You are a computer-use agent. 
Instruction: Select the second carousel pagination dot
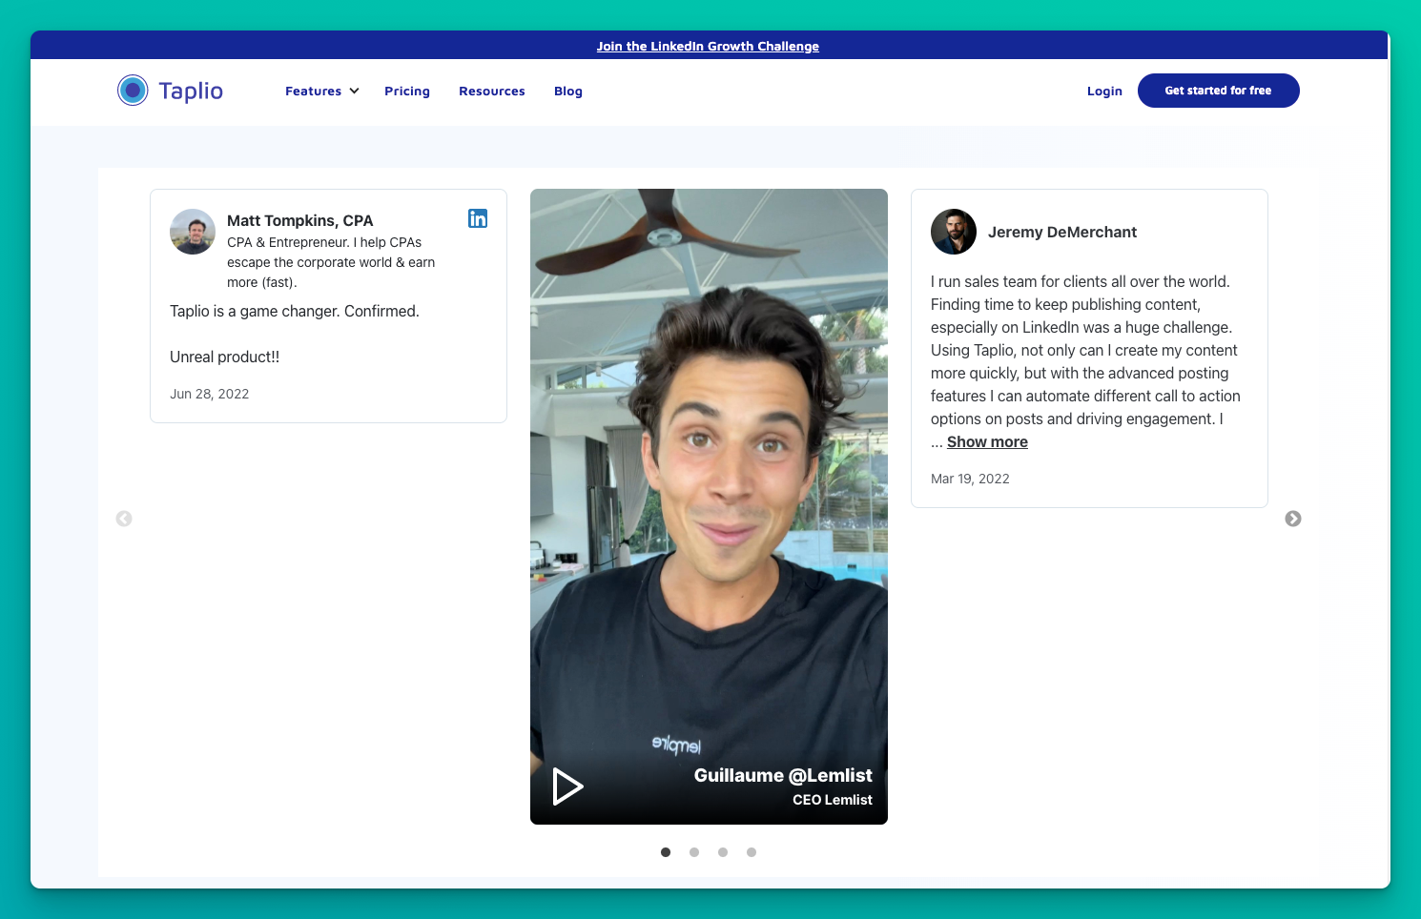click(694, 852)
